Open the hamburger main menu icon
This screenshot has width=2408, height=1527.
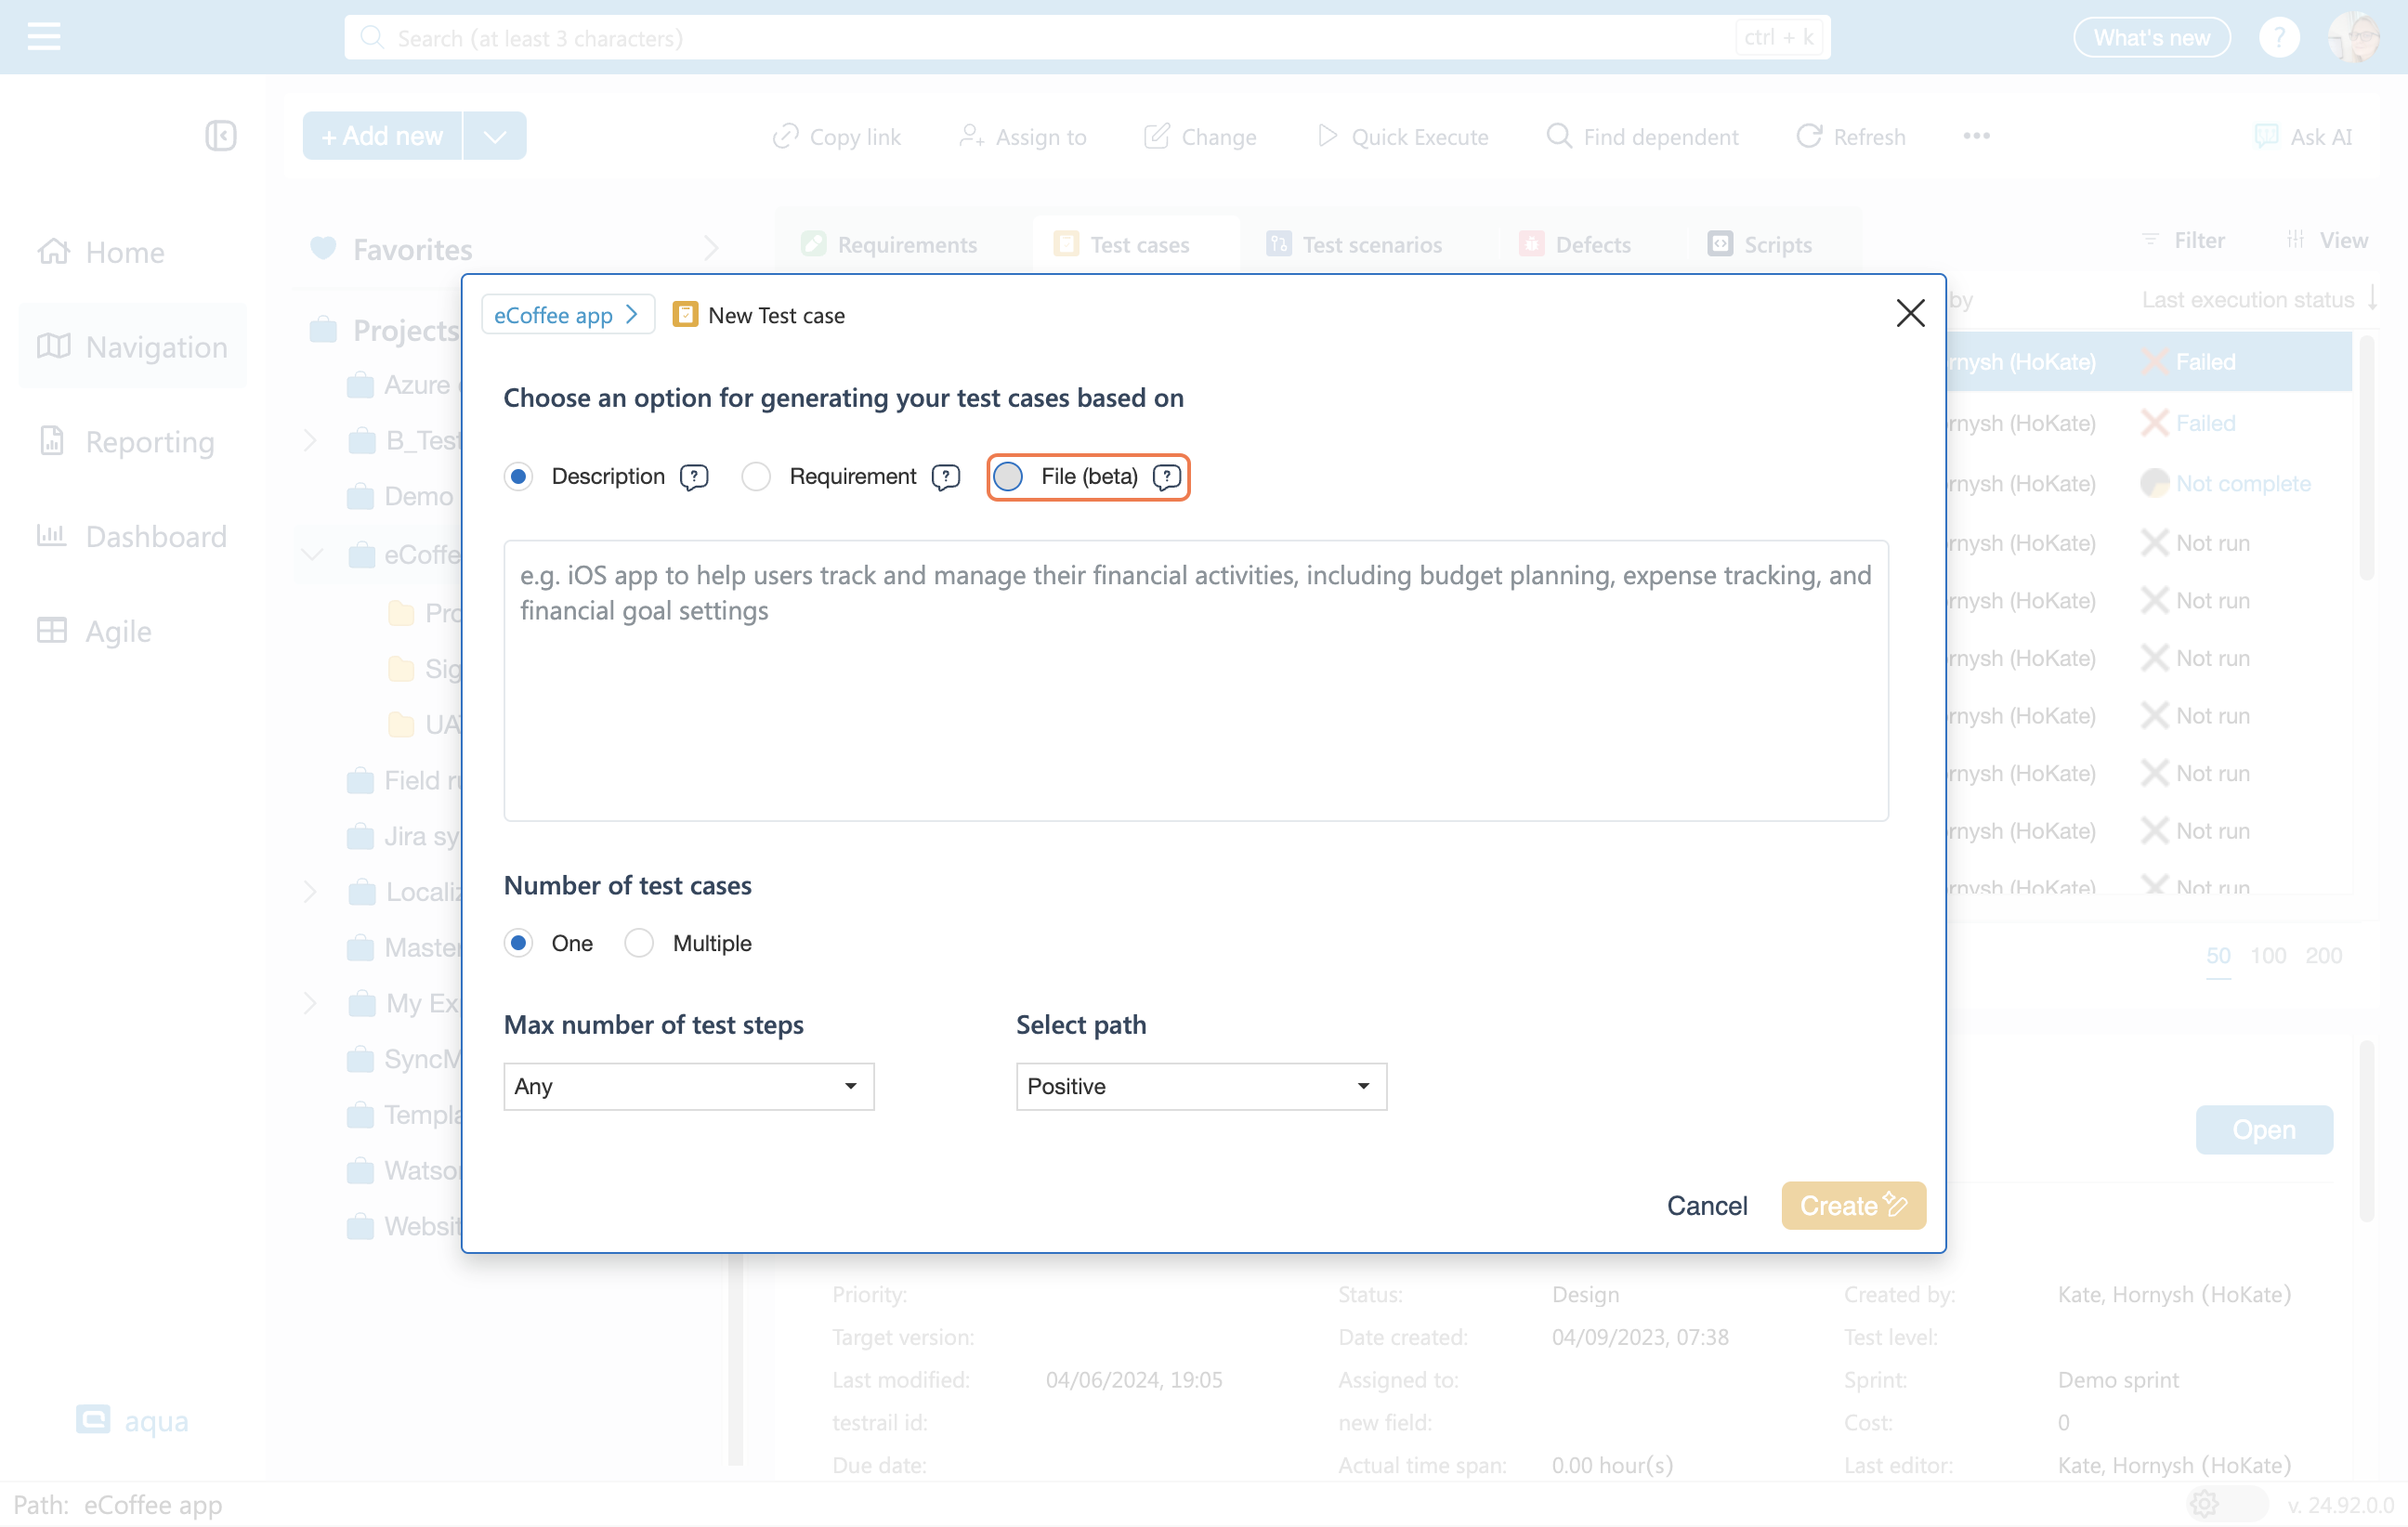[x=44, y=37]
